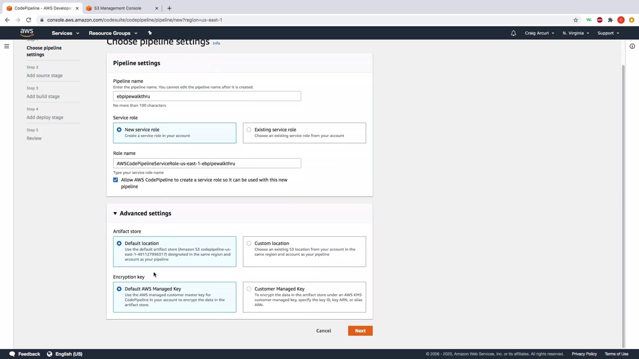Open the Resource Groups dropdown
This screenshot has width=639, height=359.
tap(113, 33)
